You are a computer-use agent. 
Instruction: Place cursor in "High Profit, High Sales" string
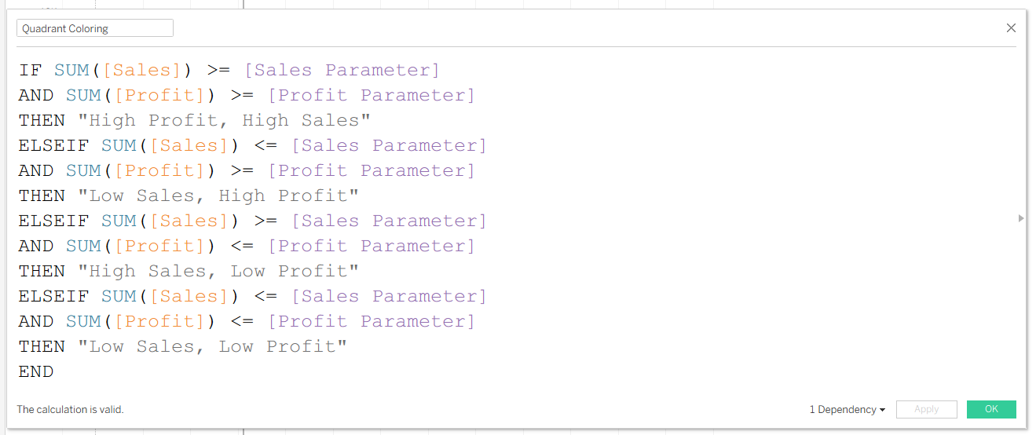click(x=224, y=121)
